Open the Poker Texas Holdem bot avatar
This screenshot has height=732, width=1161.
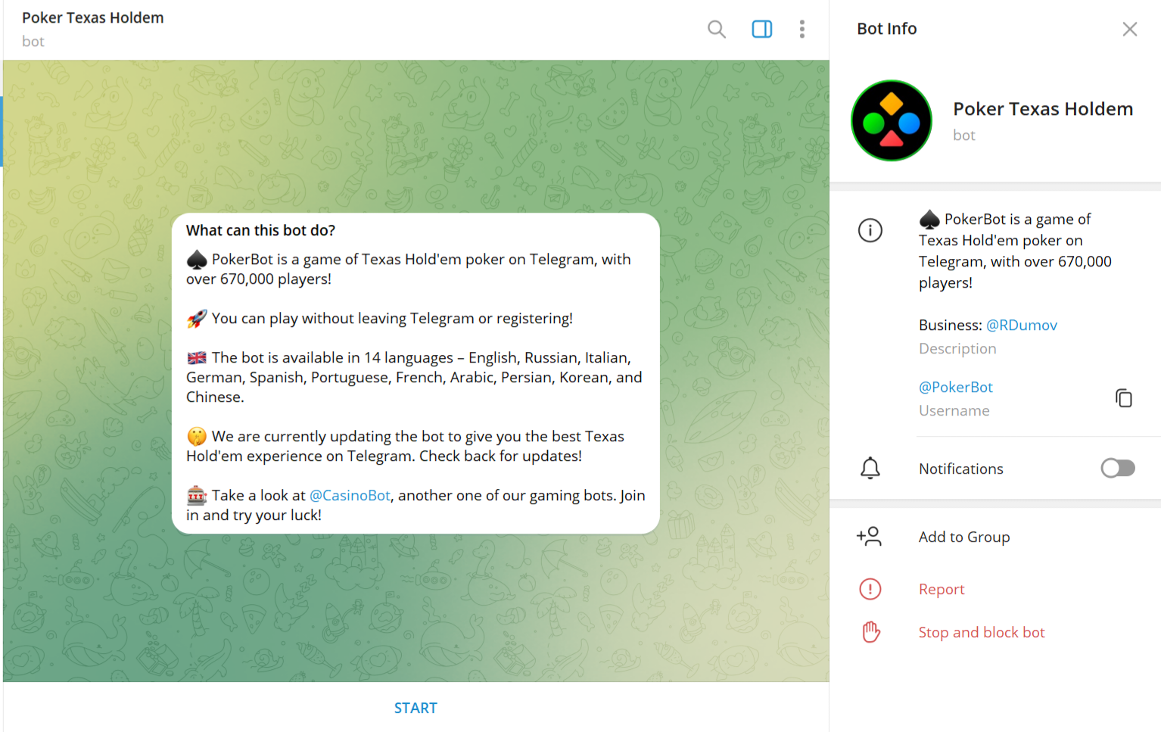coord(892,120)
